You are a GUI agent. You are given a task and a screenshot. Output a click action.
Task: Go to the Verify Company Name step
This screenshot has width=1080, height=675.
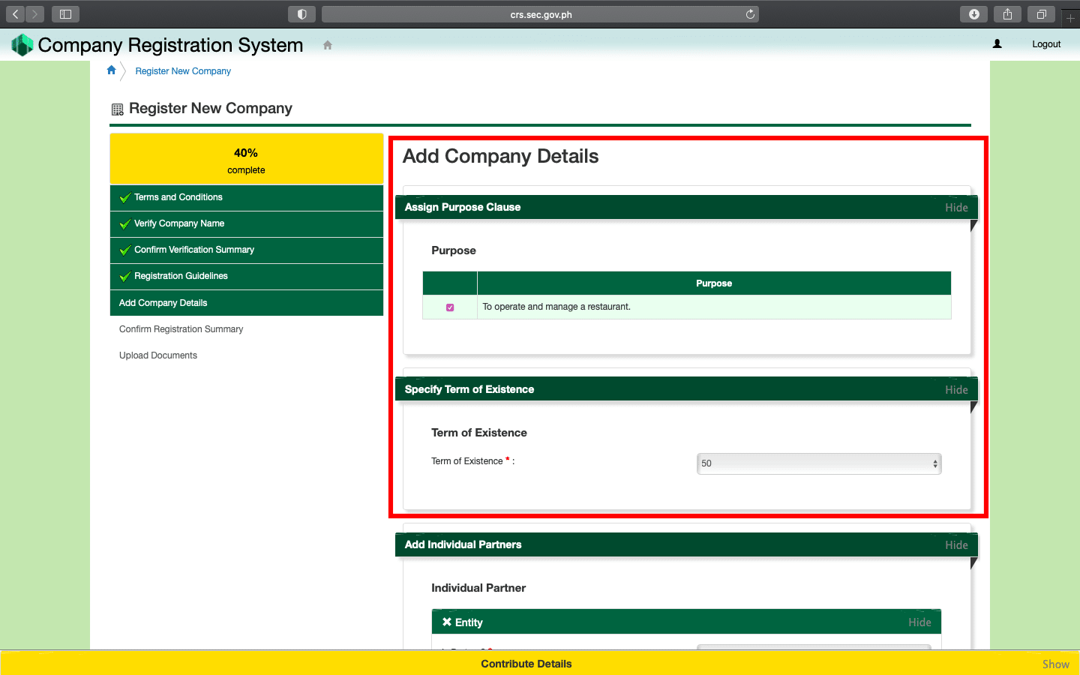coord(179,223)
